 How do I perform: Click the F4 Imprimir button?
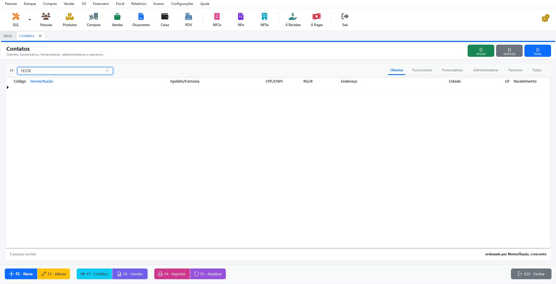(172, 274)
